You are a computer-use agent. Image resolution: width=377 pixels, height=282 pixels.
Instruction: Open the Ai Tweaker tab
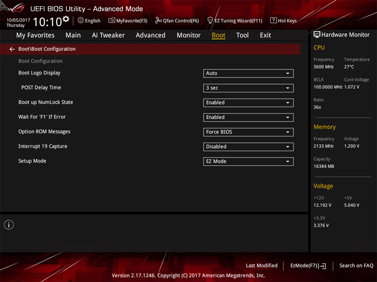108,36
